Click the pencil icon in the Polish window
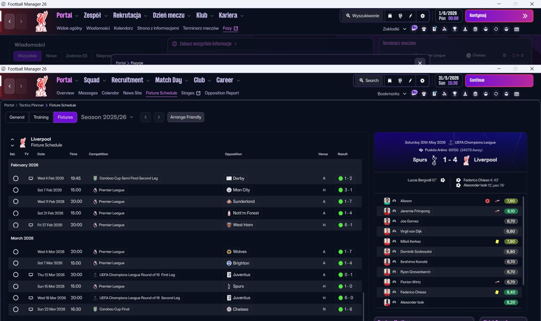 tap(410, 16)
